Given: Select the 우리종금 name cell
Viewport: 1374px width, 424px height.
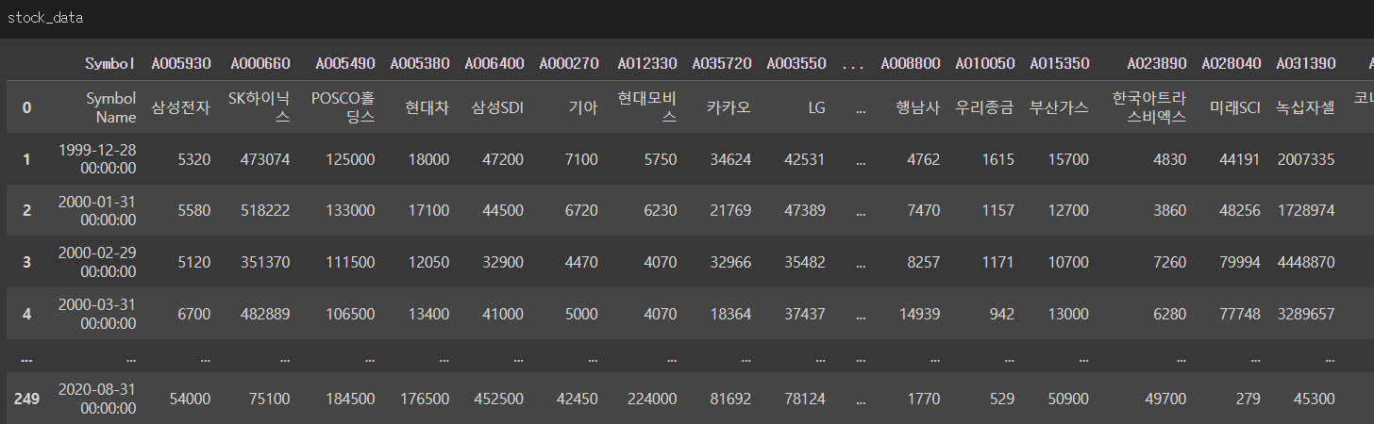Looking at the screenshot, I should coord(985,107).
